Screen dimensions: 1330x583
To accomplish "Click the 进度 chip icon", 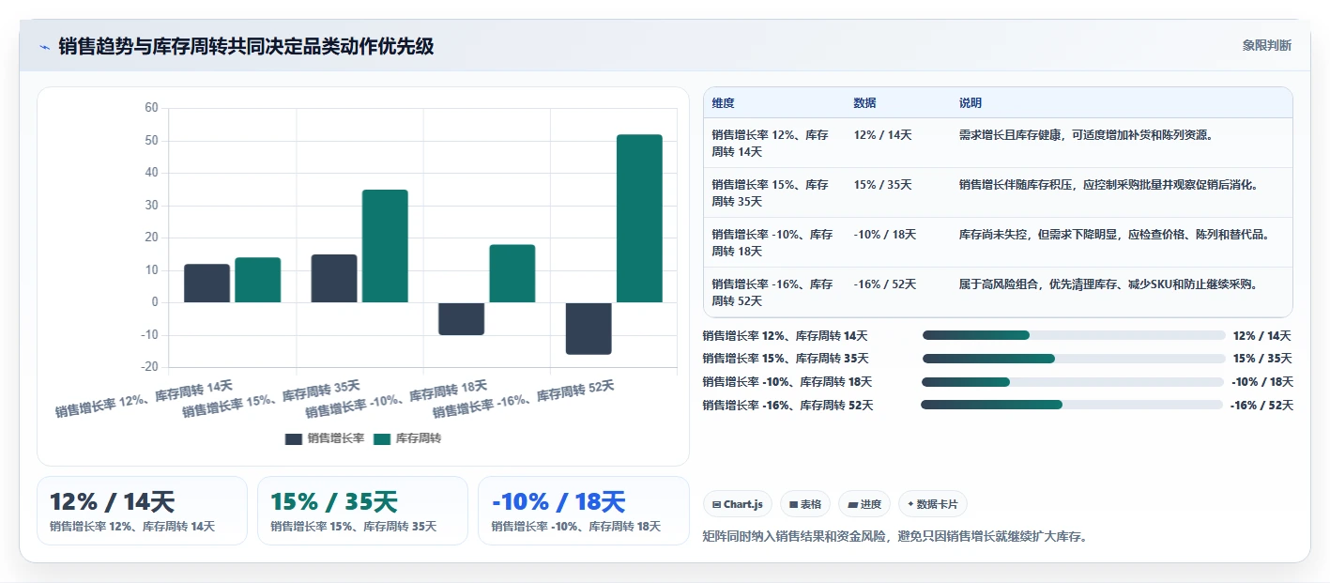I will tap(852, 504).
